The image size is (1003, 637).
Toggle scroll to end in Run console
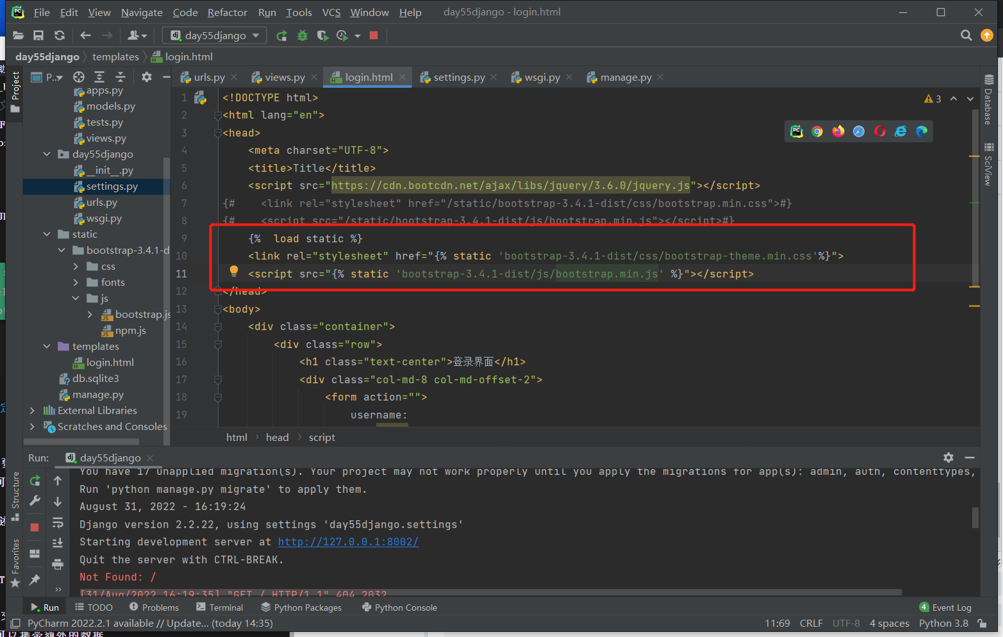tap(58, 543)
